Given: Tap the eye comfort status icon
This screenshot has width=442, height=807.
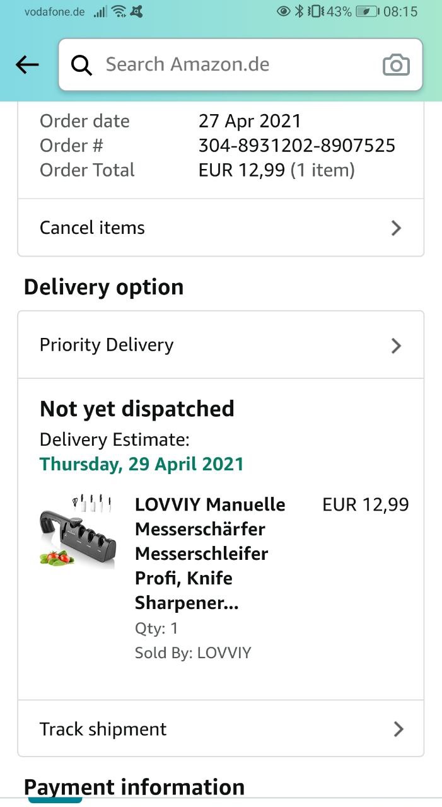Looking at the screenshot, I should (284, 11).
